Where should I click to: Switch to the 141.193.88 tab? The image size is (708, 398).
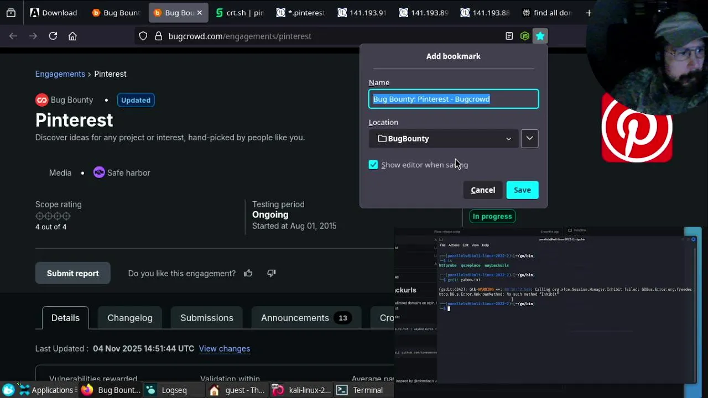(485, 13)
